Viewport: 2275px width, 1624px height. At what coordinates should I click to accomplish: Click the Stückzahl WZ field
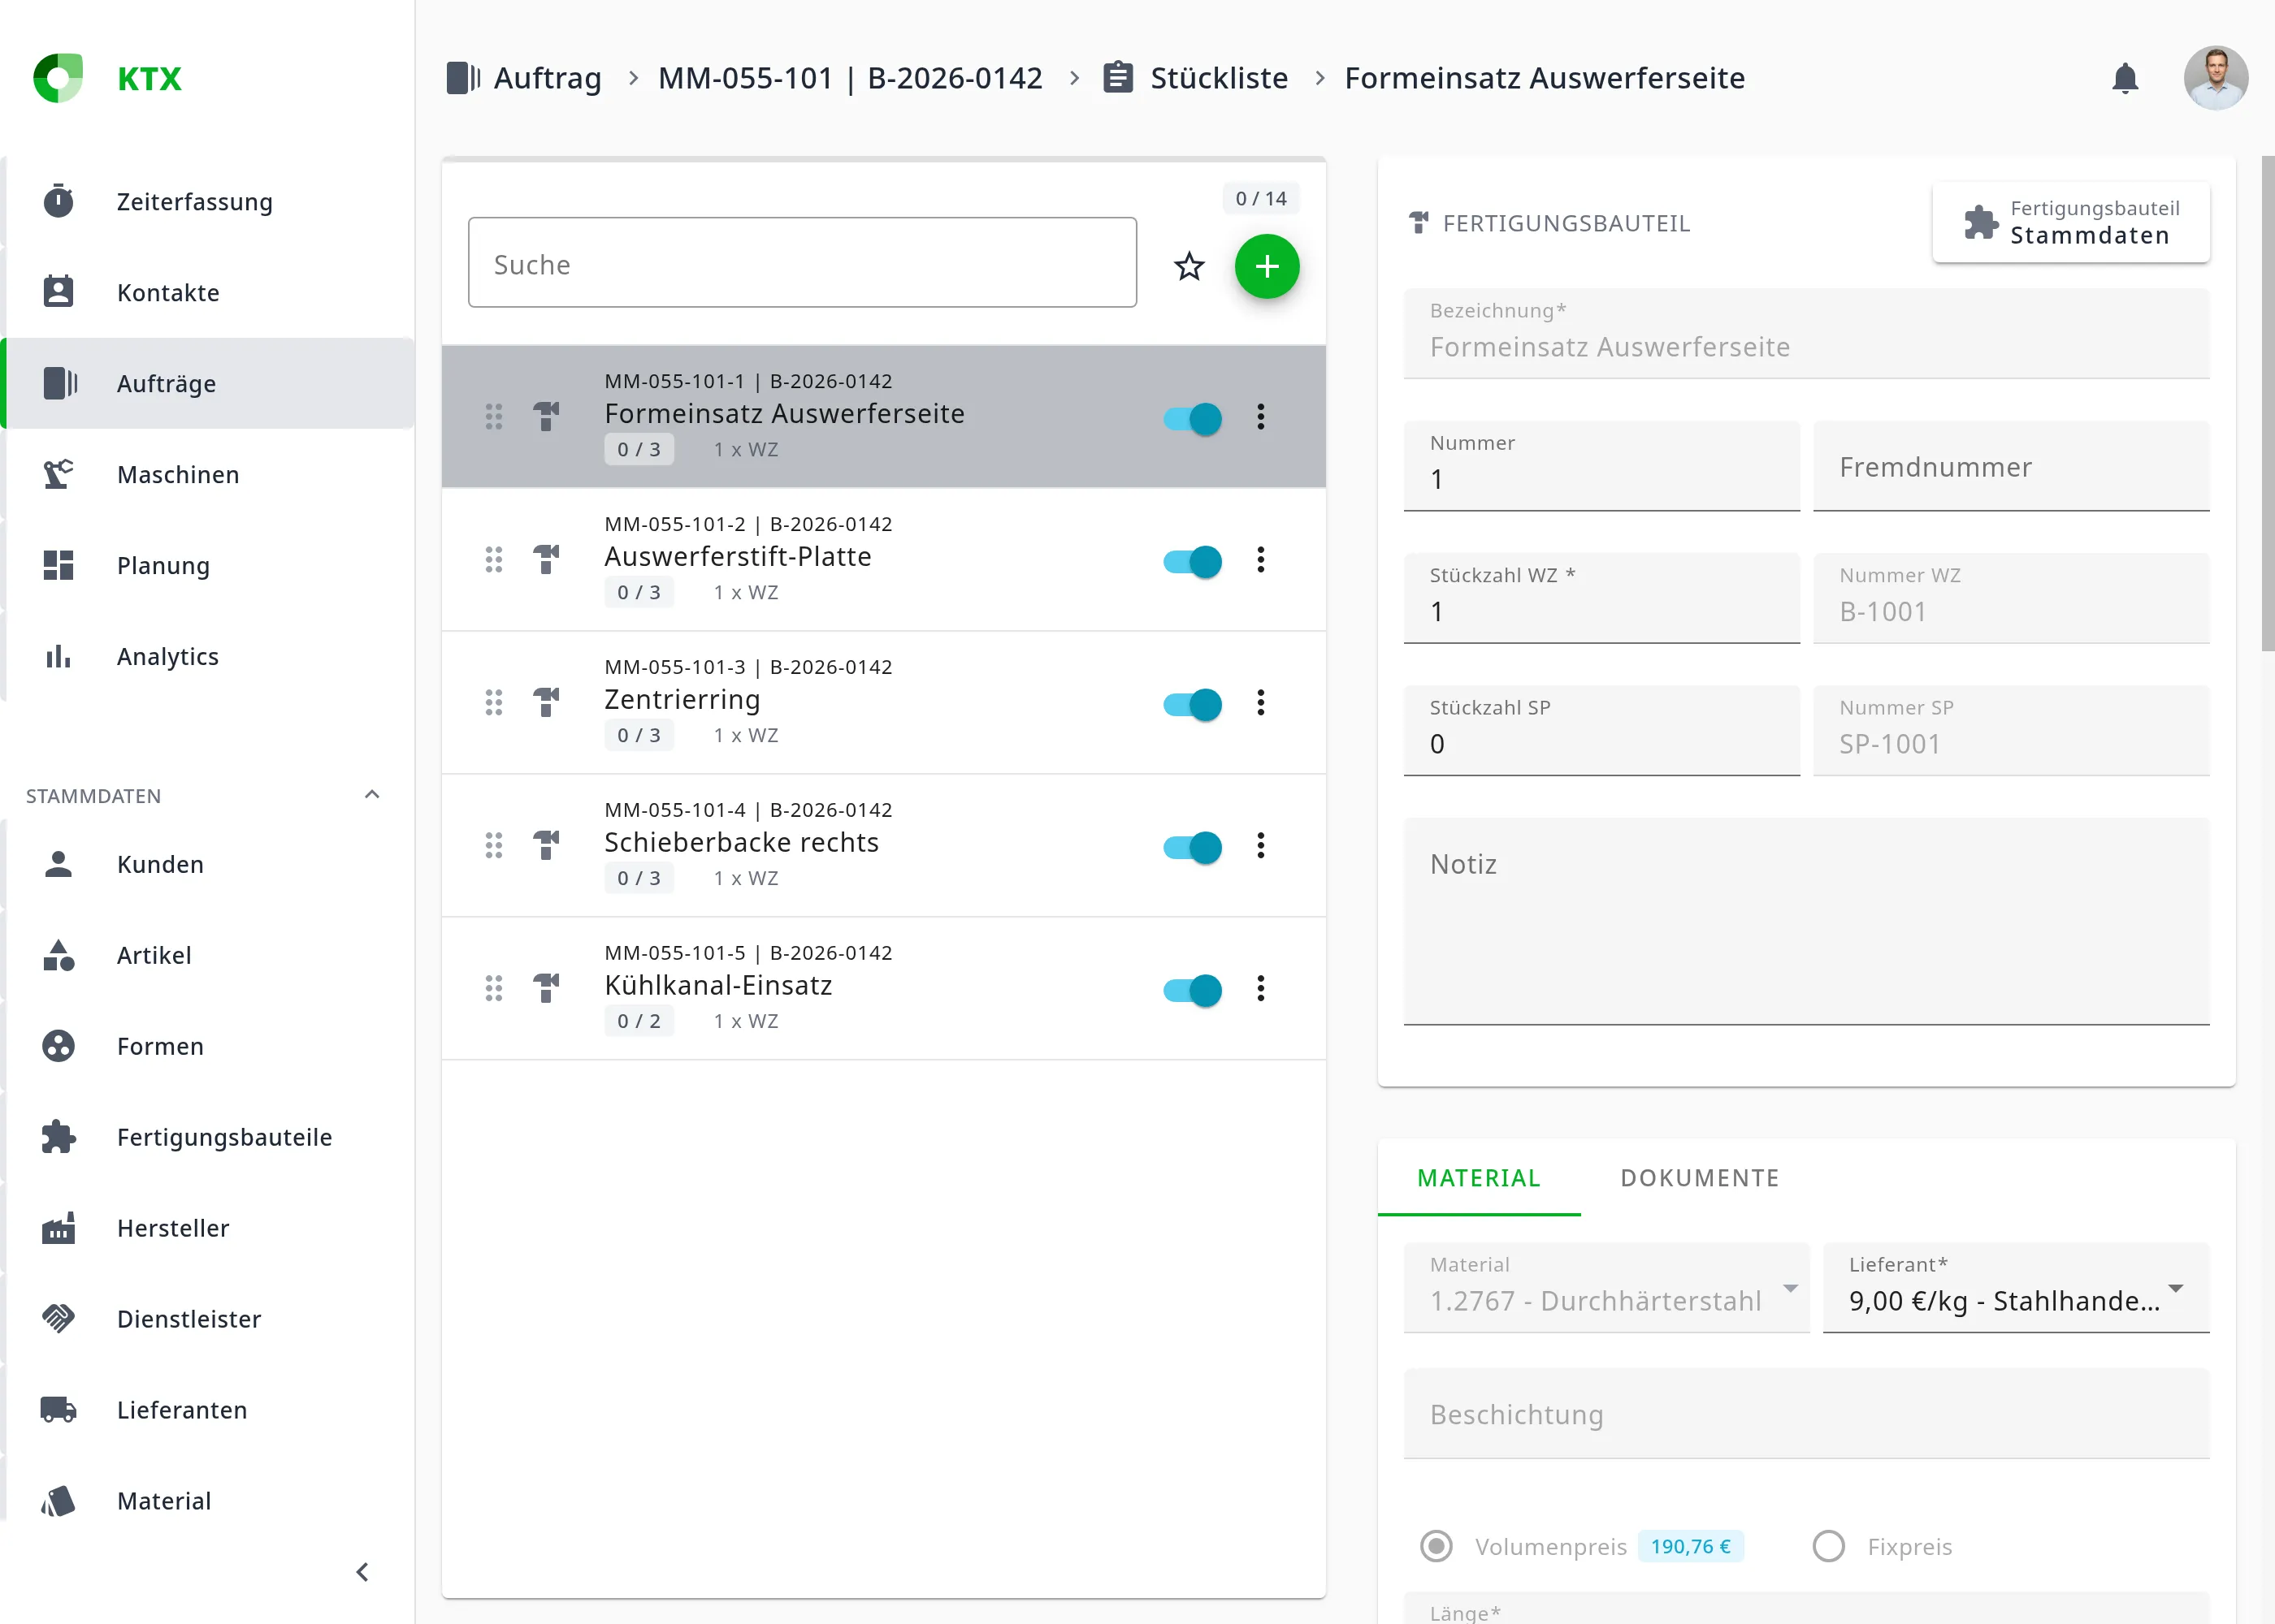tap(1601, 598)
